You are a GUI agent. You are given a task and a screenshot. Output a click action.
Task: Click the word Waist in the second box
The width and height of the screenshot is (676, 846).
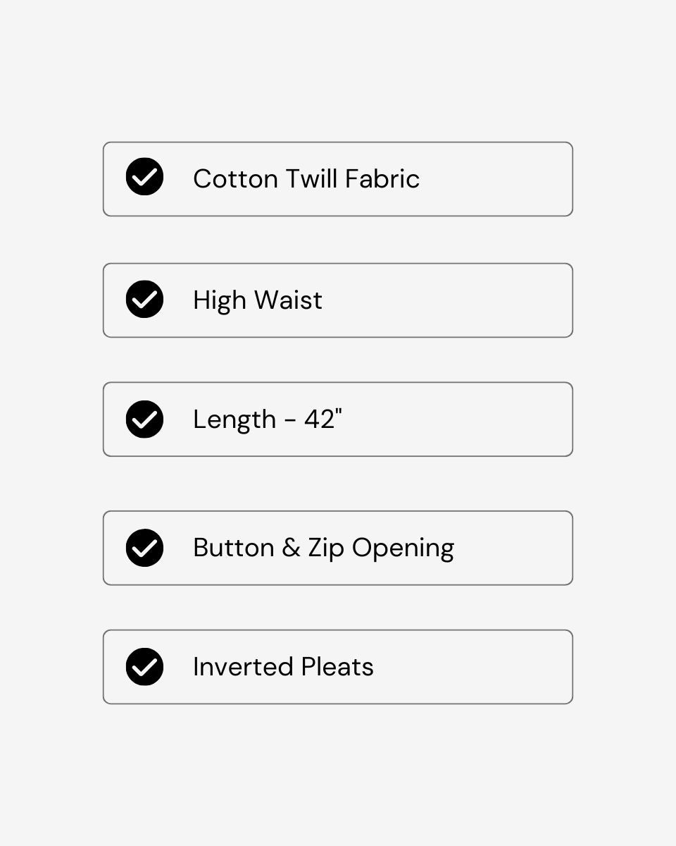pos(288,300)
